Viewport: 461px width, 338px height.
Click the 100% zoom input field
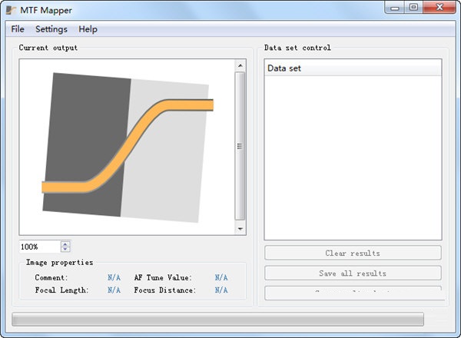point(40,247)
